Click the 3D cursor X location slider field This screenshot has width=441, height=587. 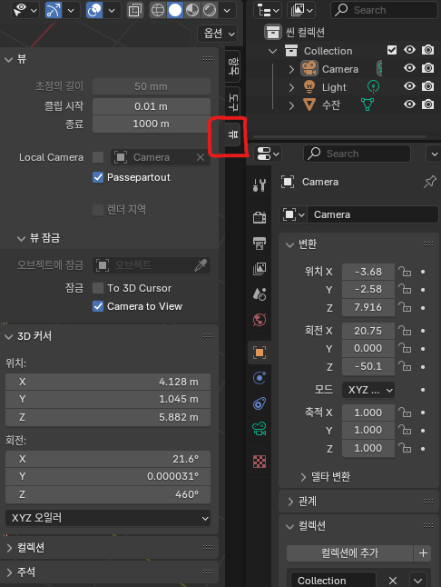pyautogui.click(x=108, y=382)
